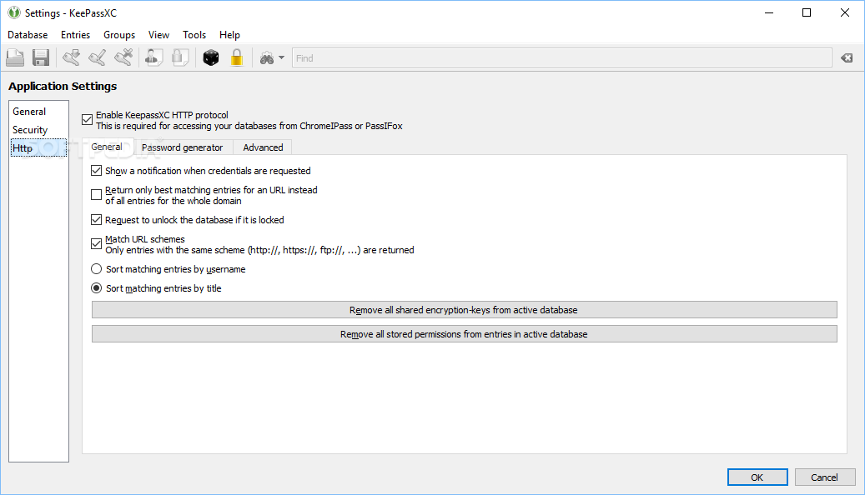Viewport: 865px width, 495px height.
Task: Select Sort matching entries by title
Action: click(97, 288)
